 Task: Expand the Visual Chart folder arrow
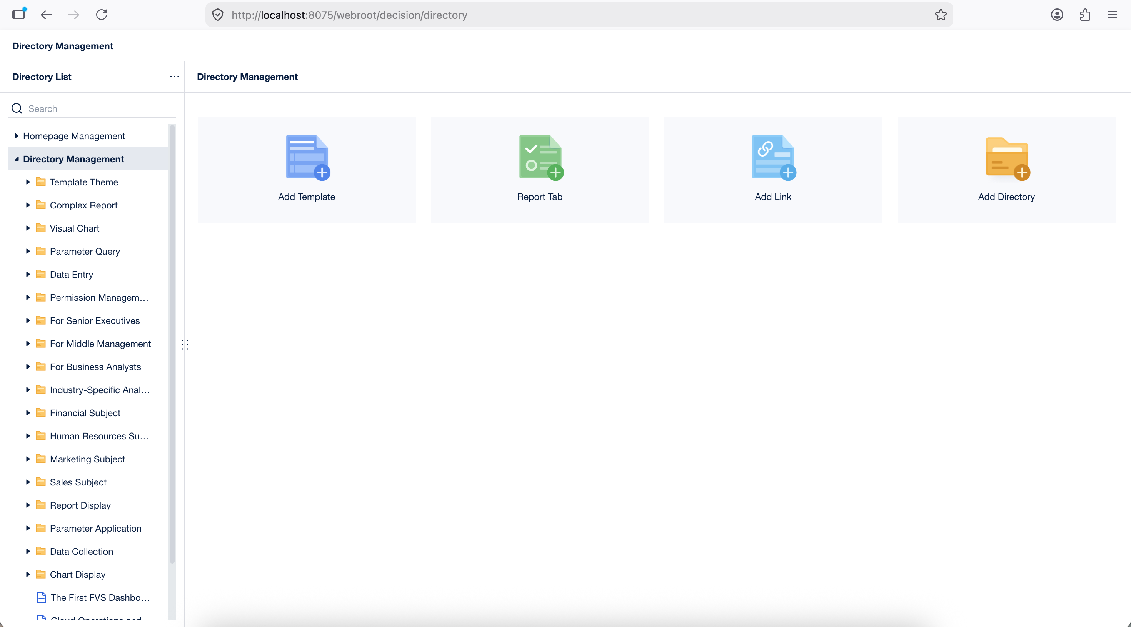point(28,228)
